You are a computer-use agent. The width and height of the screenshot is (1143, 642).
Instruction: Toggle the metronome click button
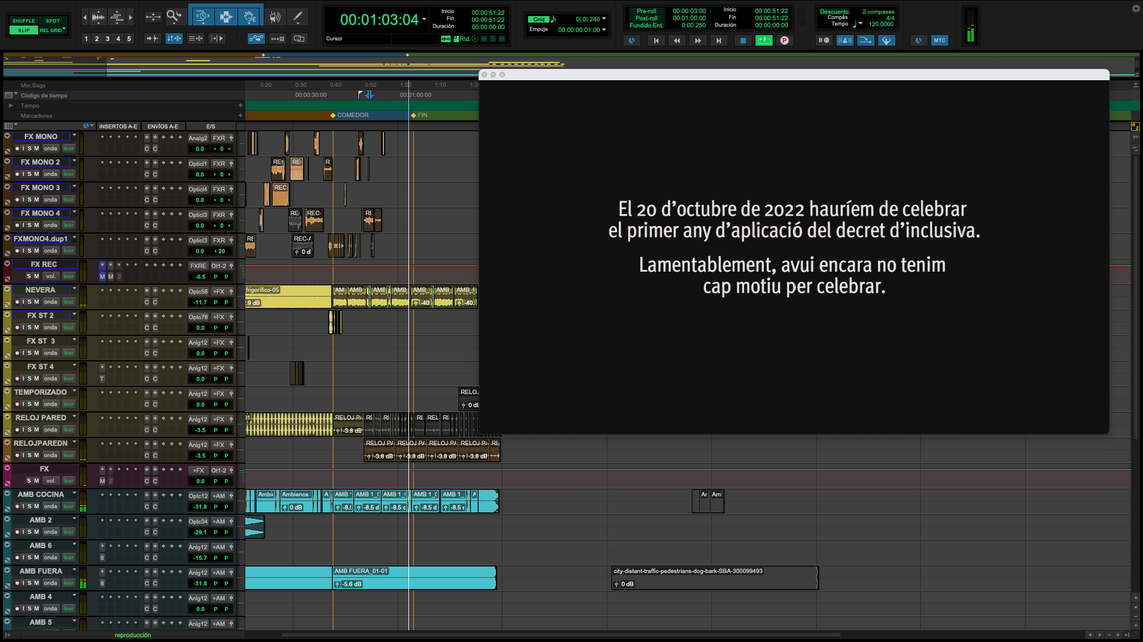tap(844, 40)
